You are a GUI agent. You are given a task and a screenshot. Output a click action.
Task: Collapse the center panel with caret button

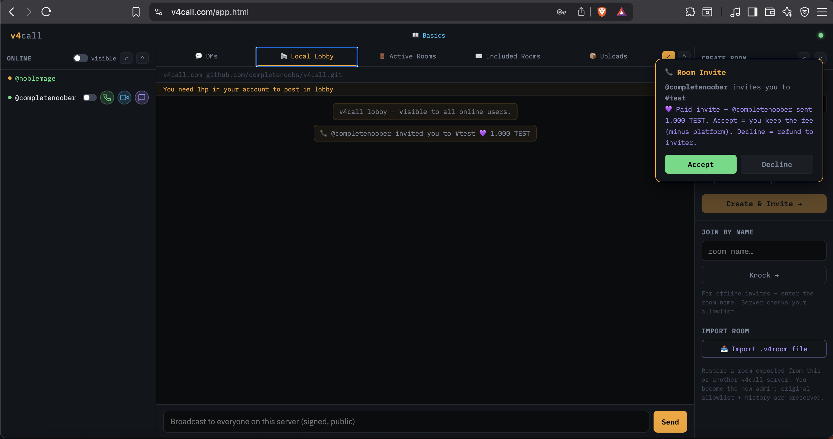(x=684, y=56)
